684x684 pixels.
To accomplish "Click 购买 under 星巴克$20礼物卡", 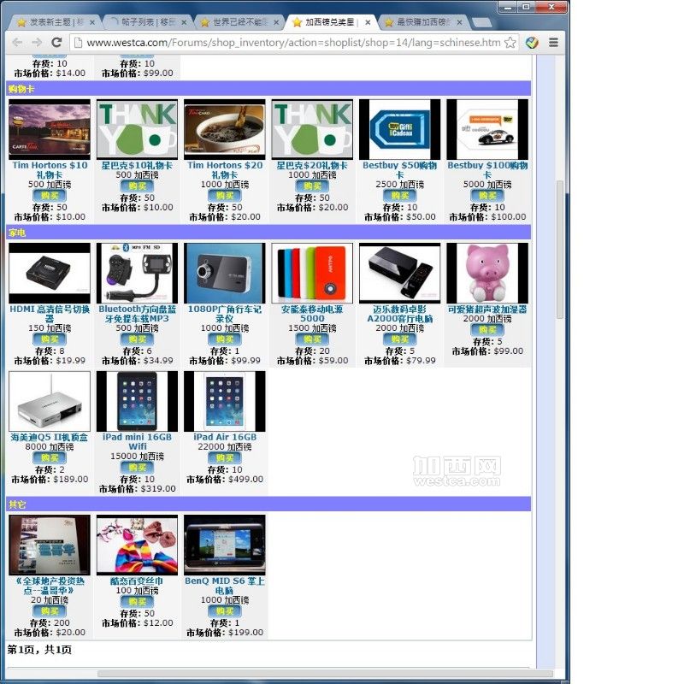I will click(312, 186).
